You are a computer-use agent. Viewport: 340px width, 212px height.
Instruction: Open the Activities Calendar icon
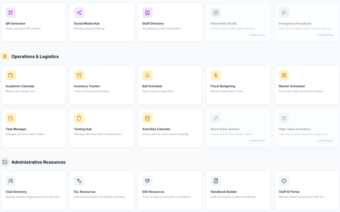147,118
